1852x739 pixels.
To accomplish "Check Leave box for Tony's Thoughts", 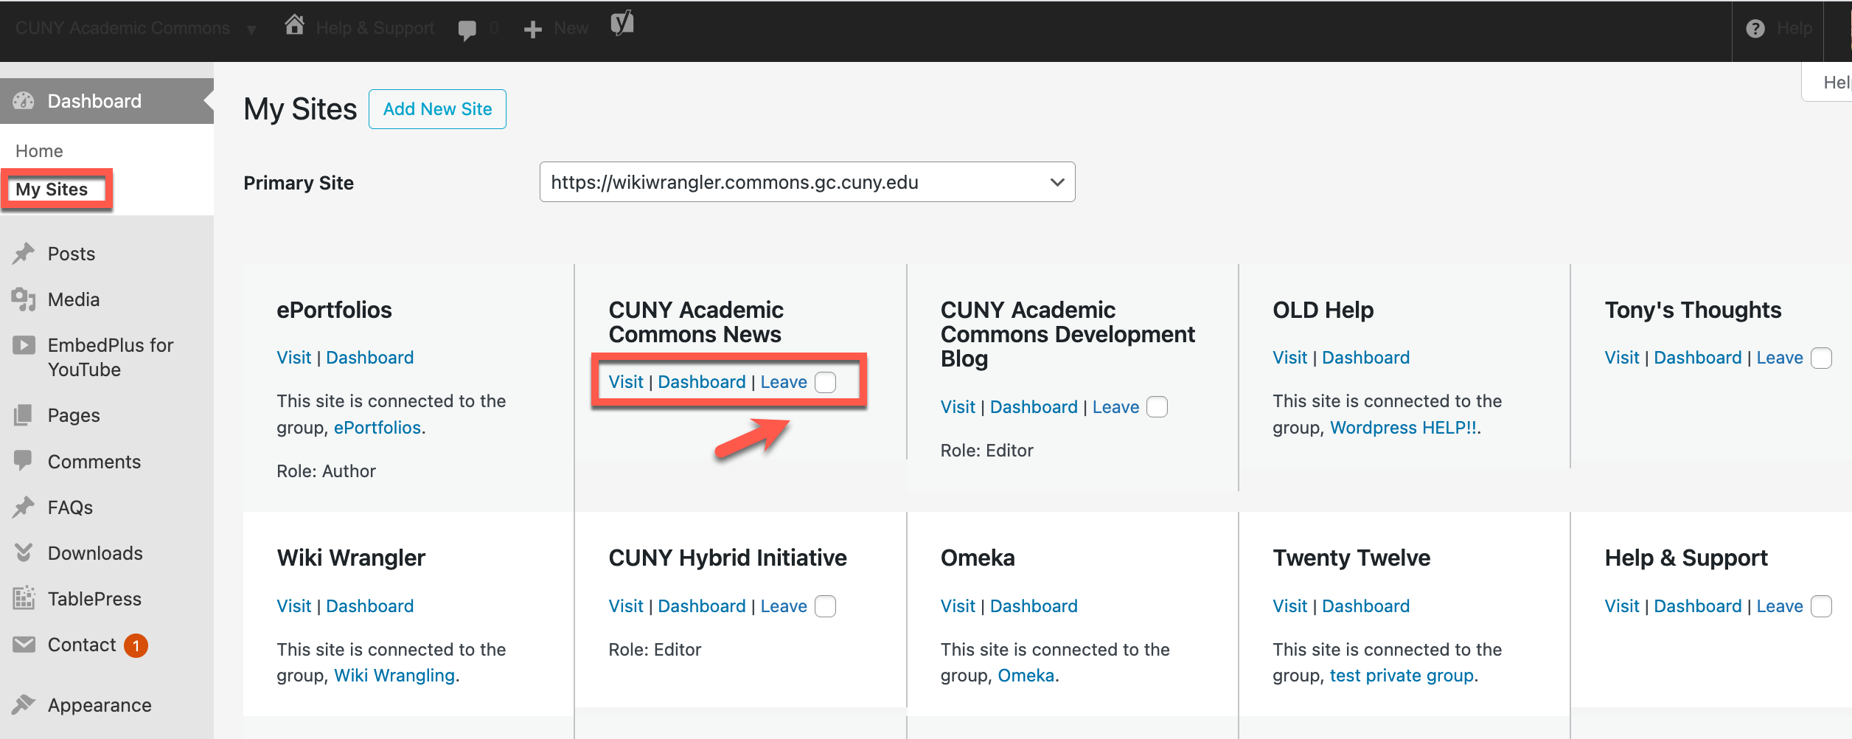I will [x=1821, y=358].
